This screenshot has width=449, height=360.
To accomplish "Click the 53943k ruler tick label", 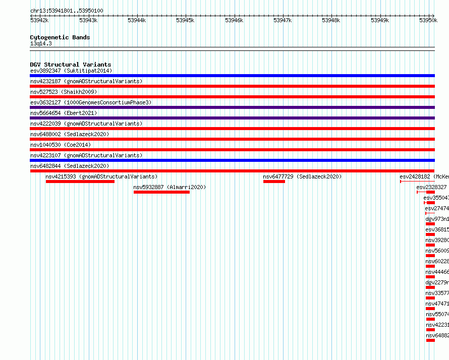I will [88, 20].
